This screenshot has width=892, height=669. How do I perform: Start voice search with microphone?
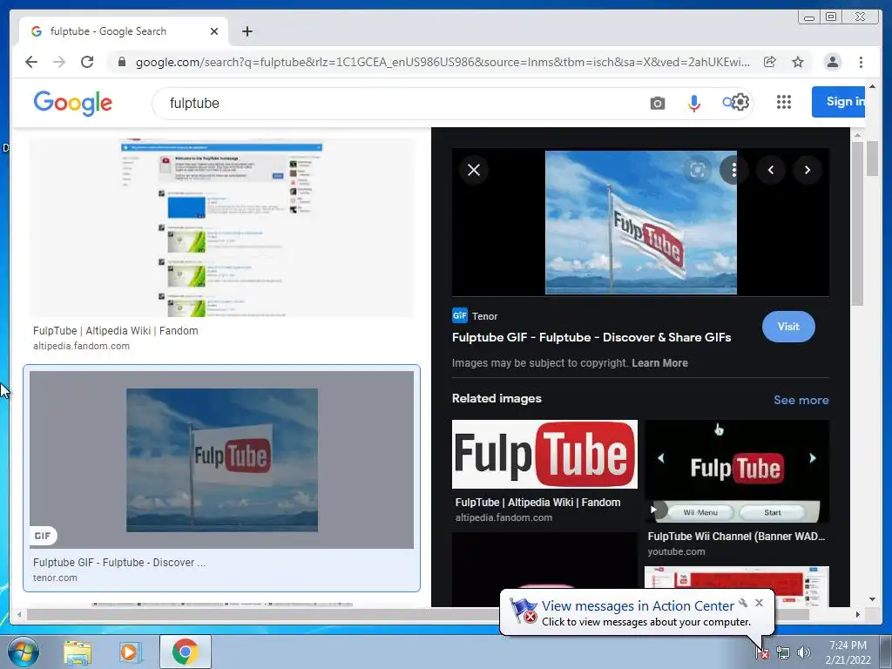click(693, 103)
